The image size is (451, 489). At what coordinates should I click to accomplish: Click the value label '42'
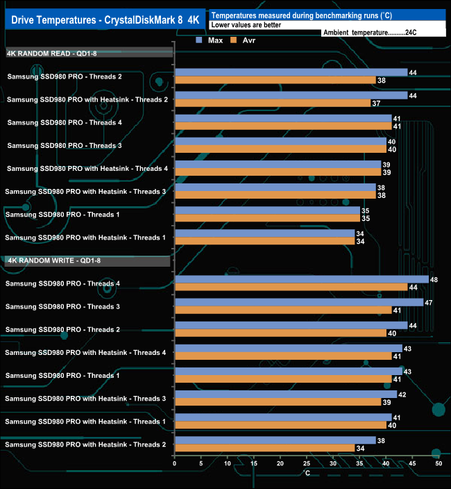402,395
